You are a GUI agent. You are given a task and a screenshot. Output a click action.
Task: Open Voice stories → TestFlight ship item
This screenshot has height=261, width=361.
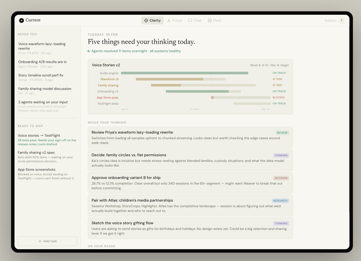[x=47, y=140]
